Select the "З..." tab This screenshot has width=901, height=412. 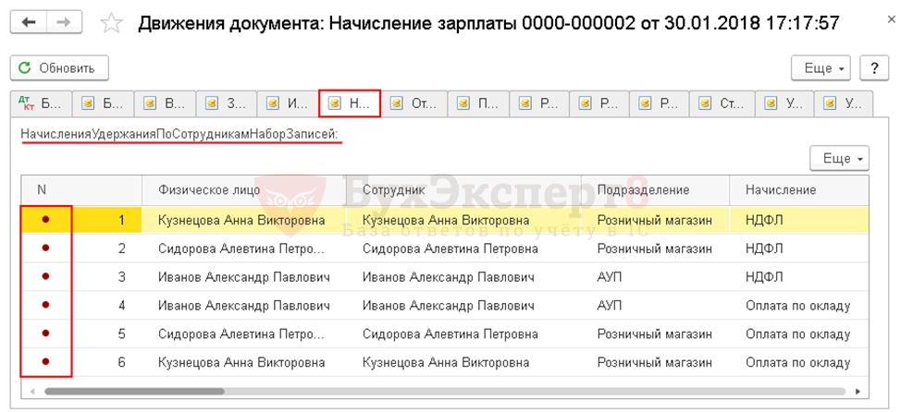[x=226, y=103]
